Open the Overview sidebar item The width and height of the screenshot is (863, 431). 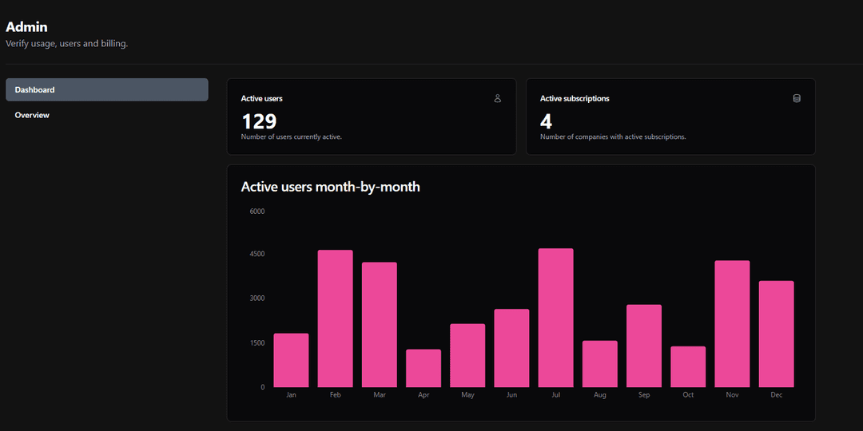point(32,115)
